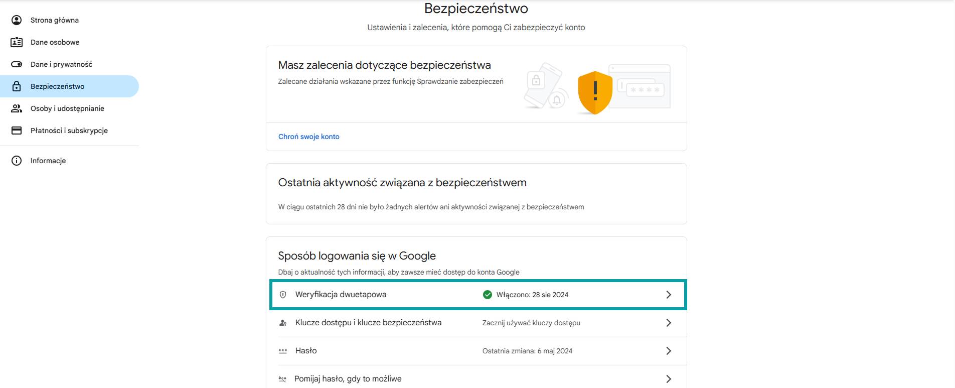955x388 pixels.
Task: Click the Klucze dostępu person-key icon
Action: coord(283,323)
